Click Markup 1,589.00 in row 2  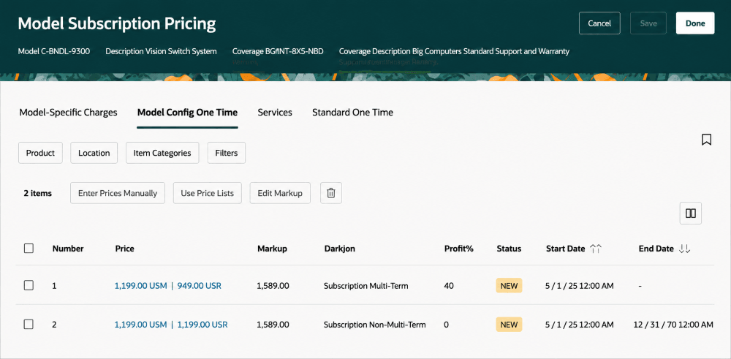click(273, 325)
